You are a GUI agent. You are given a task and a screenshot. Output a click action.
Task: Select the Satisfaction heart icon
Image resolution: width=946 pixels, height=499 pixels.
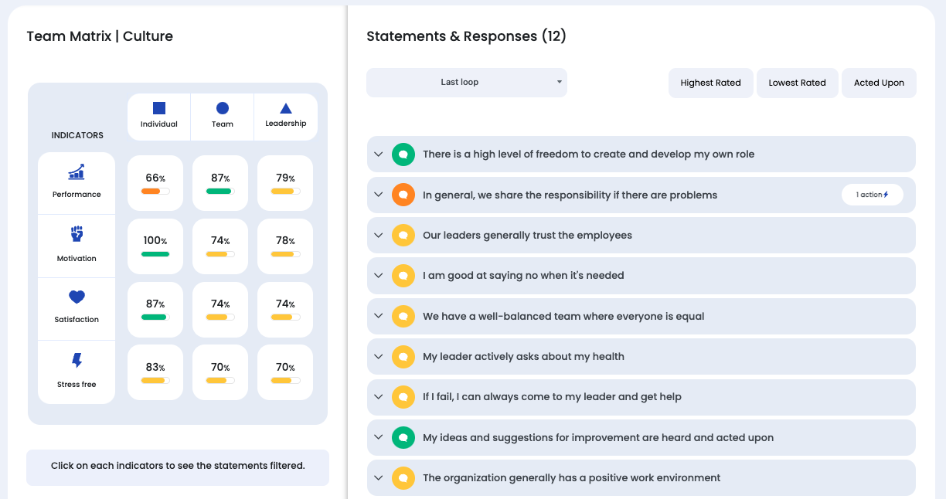[77, 297]
